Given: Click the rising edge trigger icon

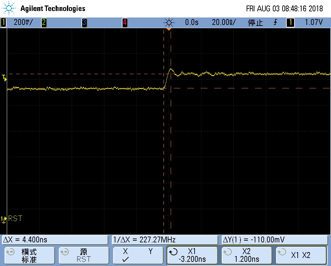Looking at the screenshot, I should point(275,22).
